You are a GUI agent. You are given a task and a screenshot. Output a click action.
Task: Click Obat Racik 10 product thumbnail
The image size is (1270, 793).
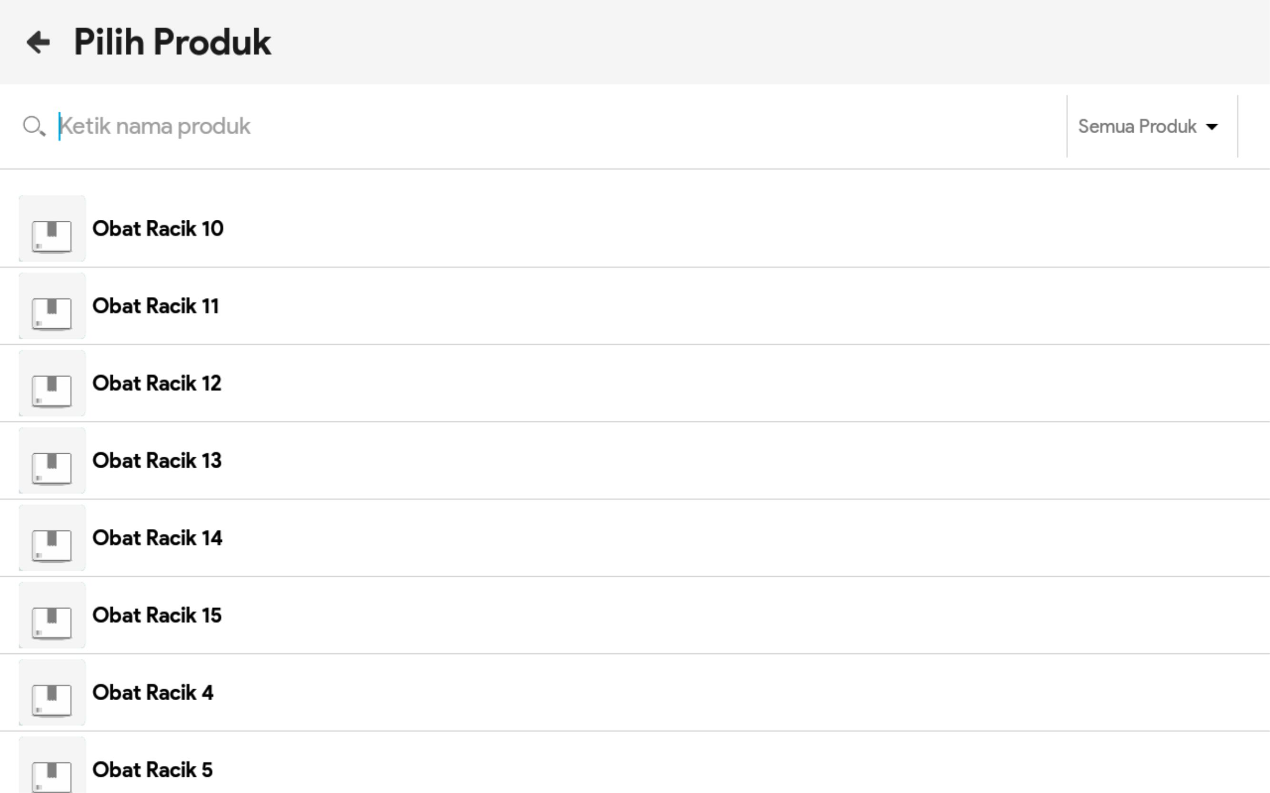pos(52,229)
